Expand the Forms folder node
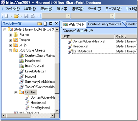The width and height of the screenshot is (138, 121). (10, 35)
